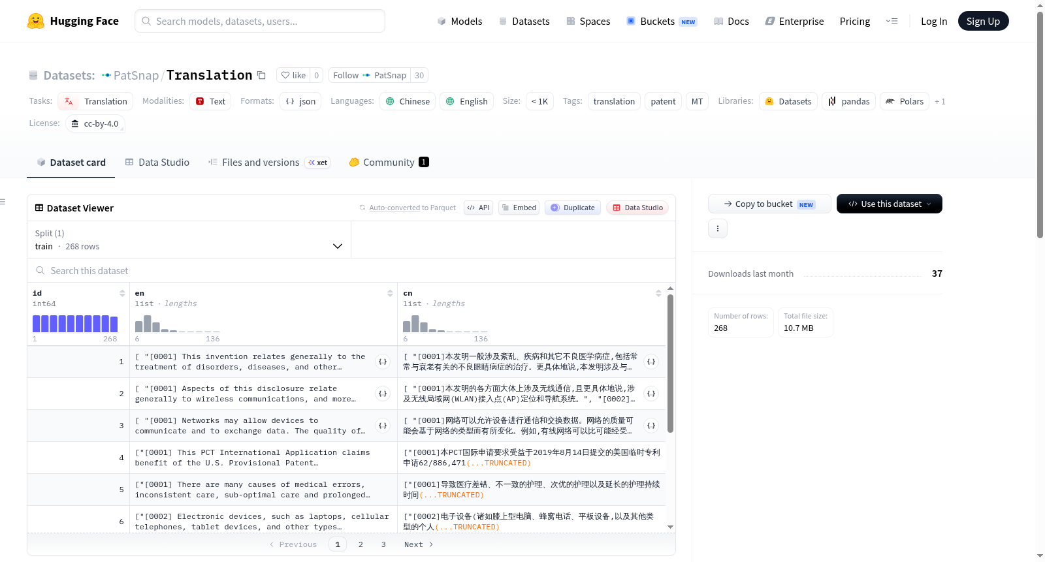This screenshot has width=1045, height=562.
Task: Open the navigation overflow menu icon
Action: (x=892, y=21)
